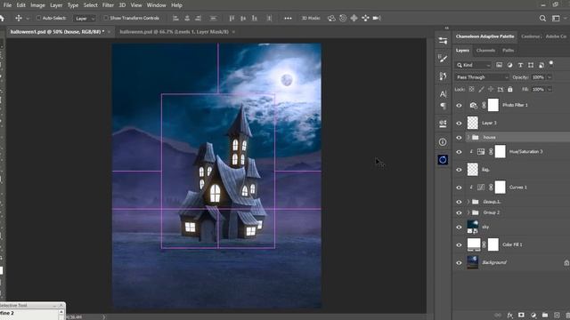Hide the Hue/Saturation 3 layer
The height and width of the screenshot is (320, 570).
459,152
